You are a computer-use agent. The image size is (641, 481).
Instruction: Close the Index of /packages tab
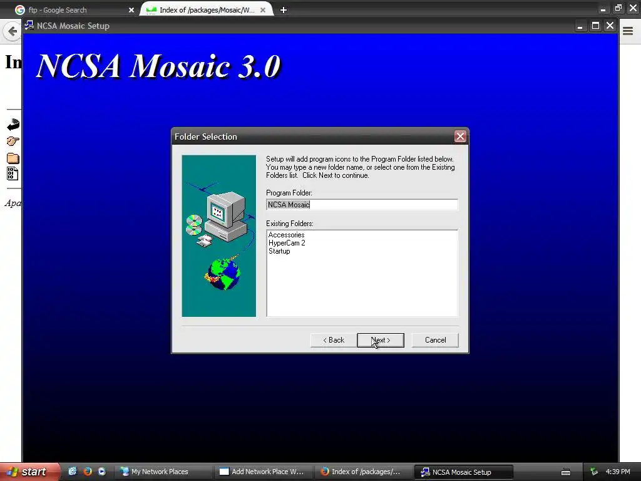click(x=264, y=10)
